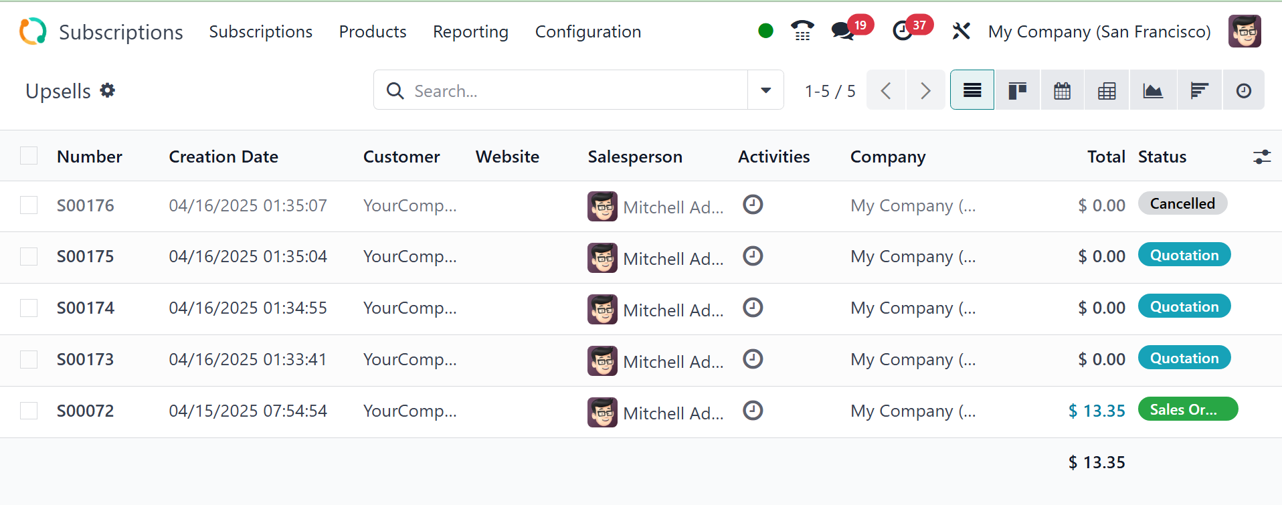Image resolution: width=1282 pixels, height=505 pixels.
Task: Open the Reporting menu
Action: point(470,31)
